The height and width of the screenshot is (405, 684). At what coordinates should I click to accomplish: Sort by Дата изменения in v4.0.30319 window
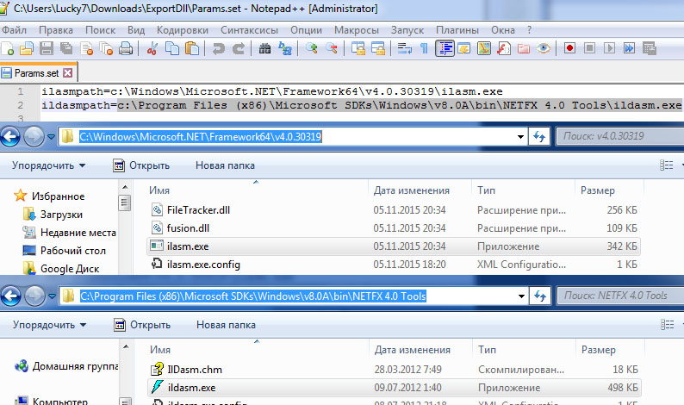tap(411, 190)
